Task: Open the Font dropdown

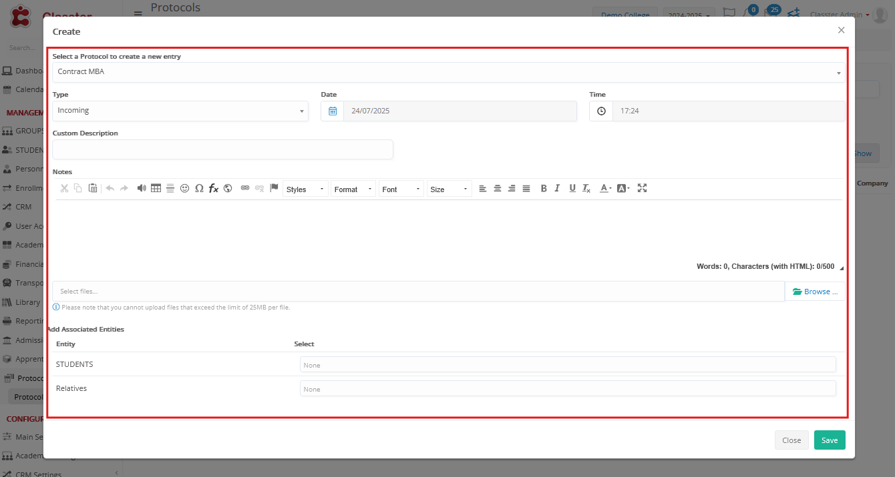Action: point(401,189)
